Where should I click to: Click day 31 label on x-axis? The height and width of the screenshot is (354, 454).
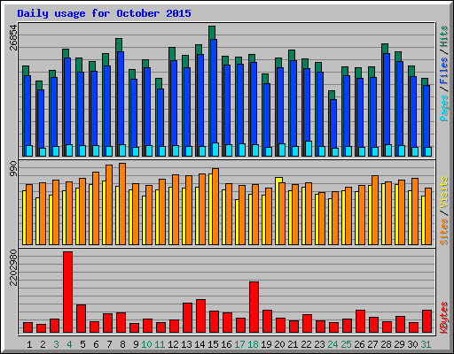coord(426,344)
